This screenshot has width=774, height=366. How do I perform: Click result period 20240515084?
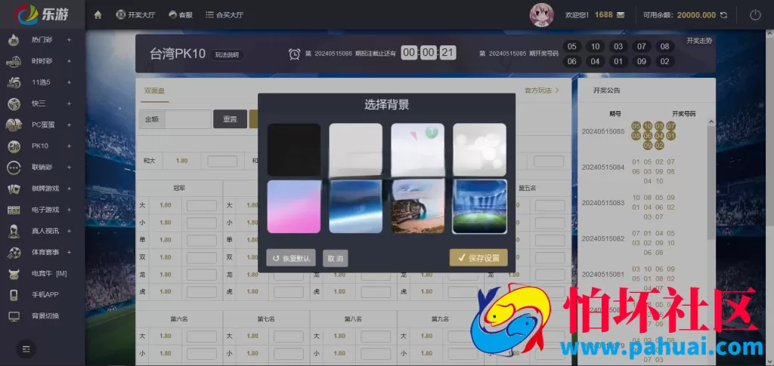pyautogui.click(x=602, y=167)
